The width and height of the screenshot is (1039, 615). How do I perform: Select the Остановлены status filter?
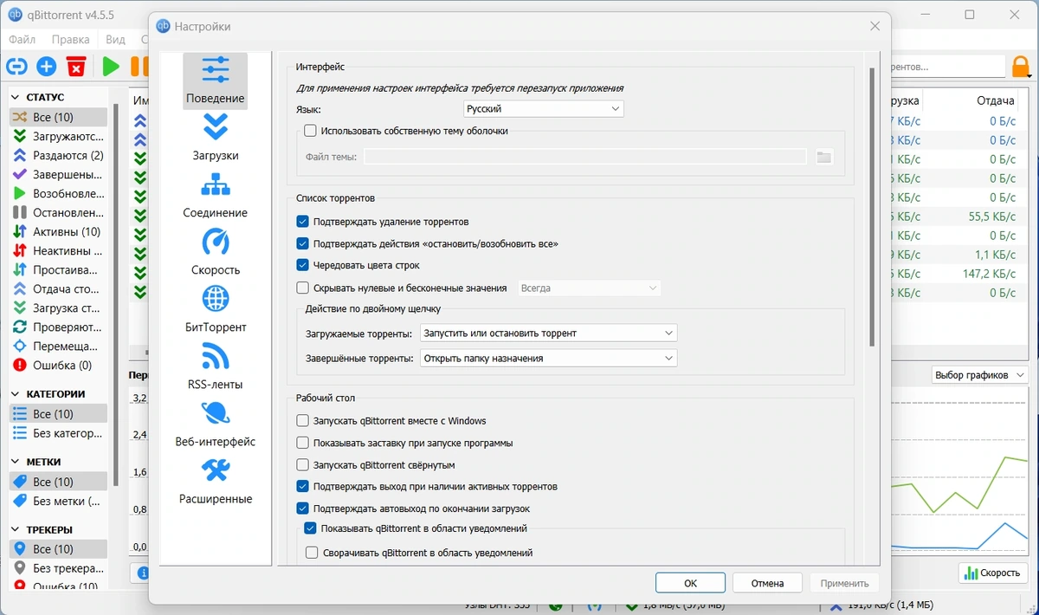pos(58,212)
